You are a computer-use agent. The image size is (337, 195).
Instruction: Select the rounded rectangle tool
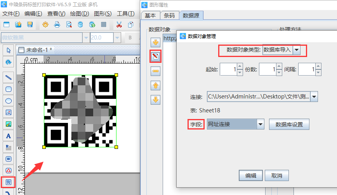click(9, 89)
